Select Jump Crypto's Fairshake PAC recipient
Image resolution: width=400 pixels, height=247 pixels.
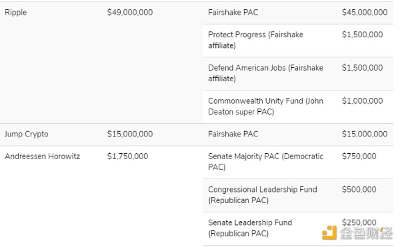[x=233, y=134]
